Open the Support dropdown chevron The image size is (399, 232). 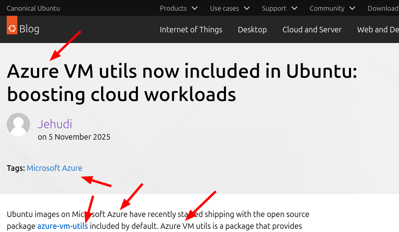pyautogui.click(x=294, y=8)
